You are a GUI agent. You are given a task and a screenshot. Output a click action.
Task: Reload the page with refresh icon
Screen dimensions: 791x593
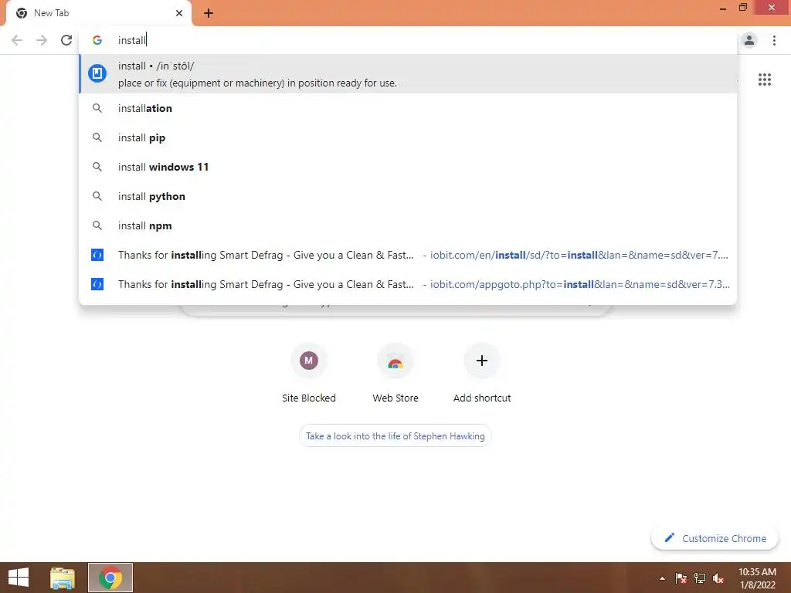[66, 40]
